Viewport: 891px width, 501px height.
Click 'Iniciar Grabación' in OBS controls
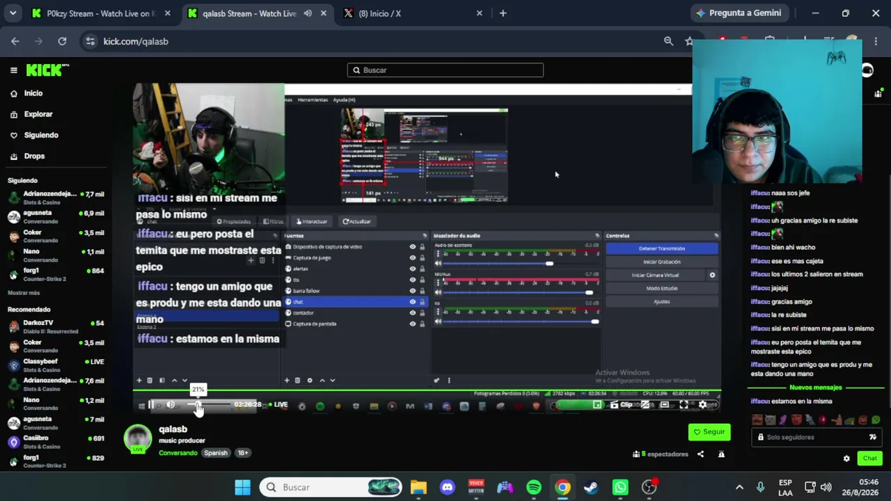[x=661, y=262]
